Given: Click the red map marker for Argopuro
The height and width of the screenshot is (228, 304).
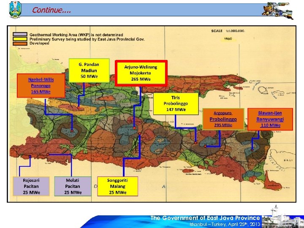Looking at the screenshot, I should [x=205, y=146].
